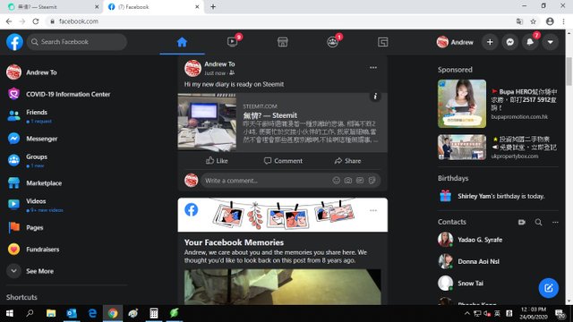This screenshot has width=573, height=322.
Task: Open the Account dropdown arrow in header
Action: coord(550,42)
